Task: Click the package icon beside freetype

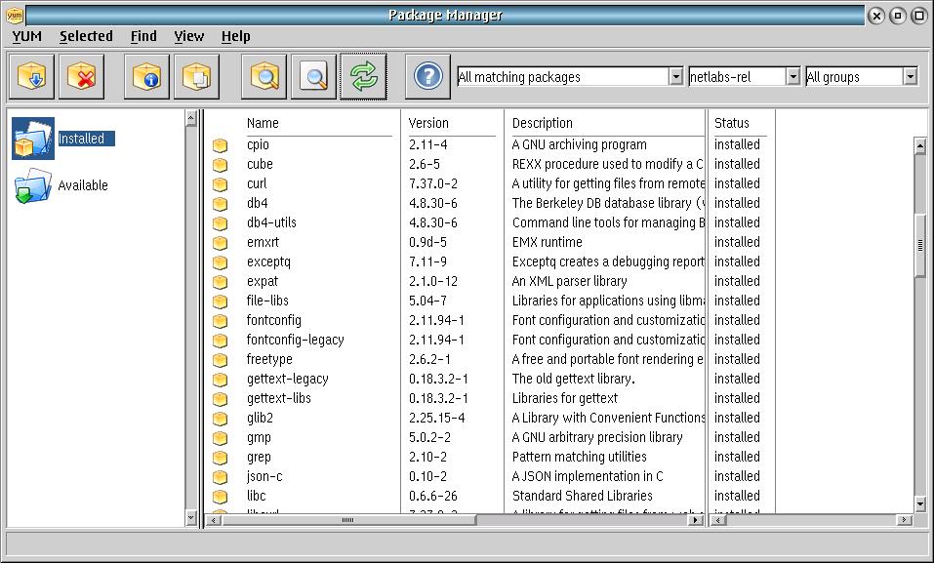Action: [x=221, y=360]
